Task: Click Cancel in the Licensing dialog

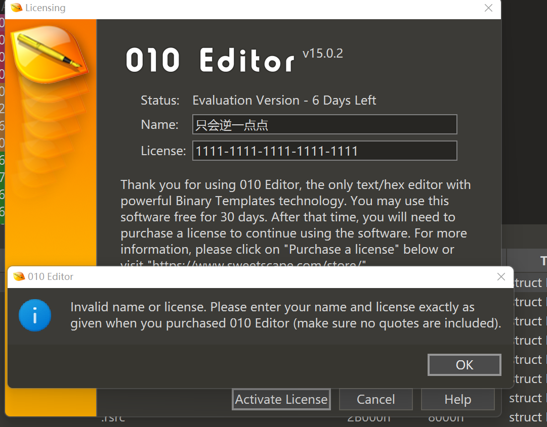Action: [375, 399]
